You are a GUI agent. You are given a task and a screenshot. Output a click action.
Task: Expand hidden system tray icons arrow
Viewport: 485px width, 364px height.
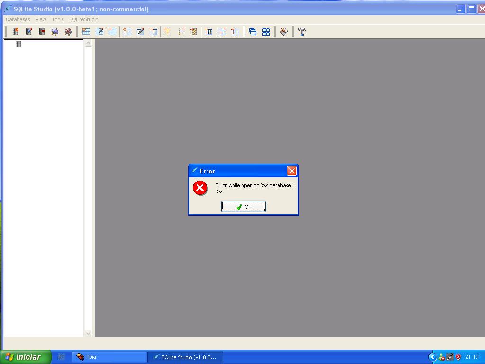coord(432,357)
